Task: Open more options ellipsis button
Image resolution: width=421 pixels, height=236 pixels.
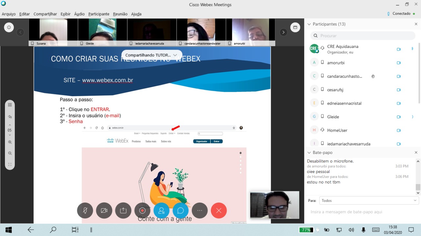Action: (200, 211)
